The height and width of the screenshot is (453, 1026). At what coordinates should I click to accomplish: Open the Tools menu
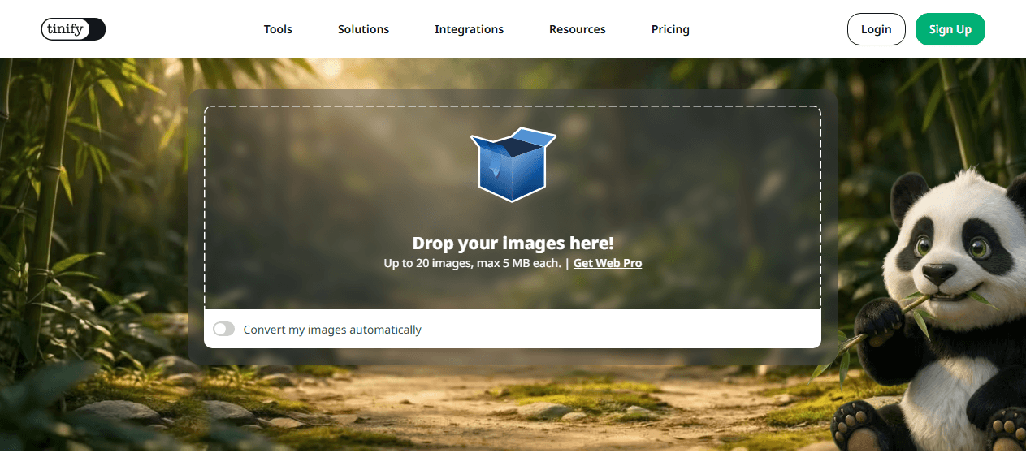tap(278, 29)
